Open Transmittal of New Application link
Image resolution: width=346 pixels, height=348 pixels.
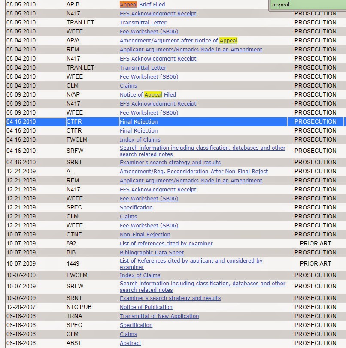click(159, 316)
